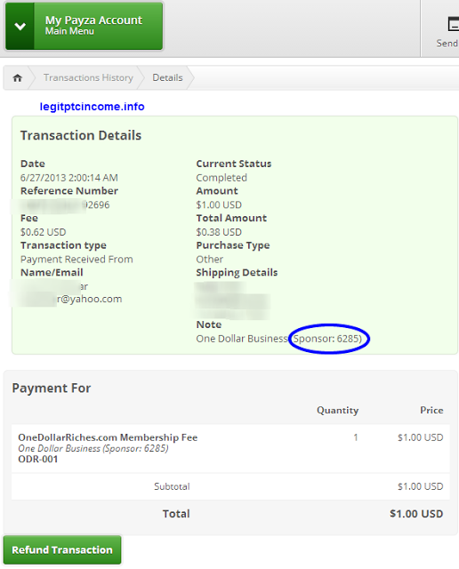Click the Transaction Details heading

81,135
